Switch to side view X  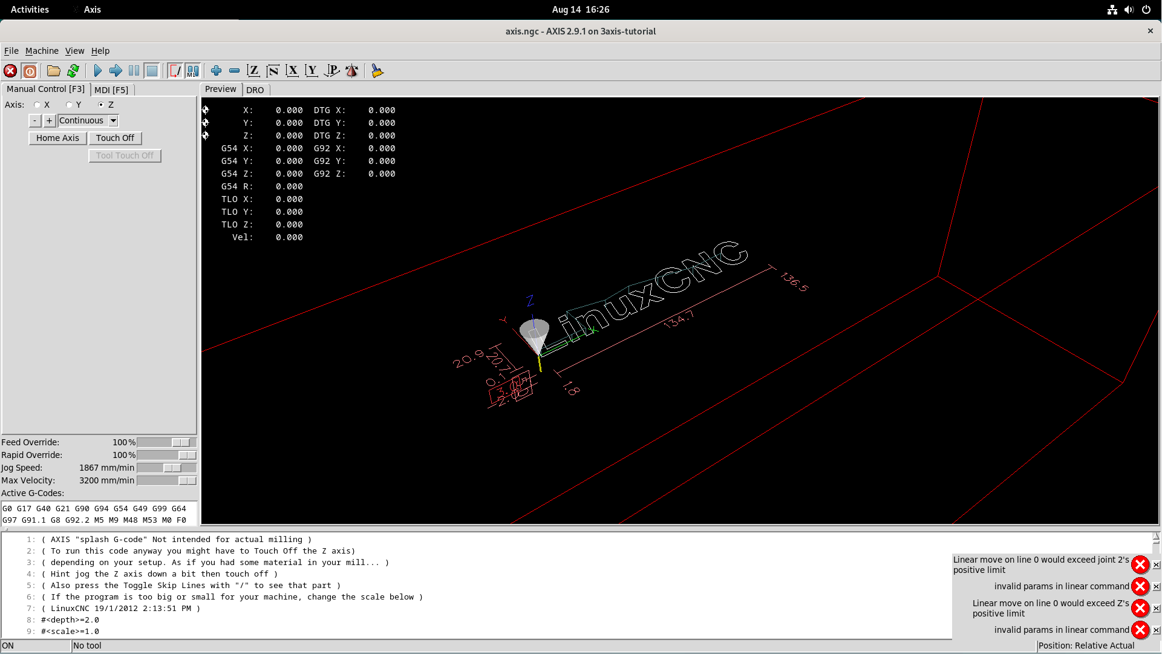pos(292,71)
